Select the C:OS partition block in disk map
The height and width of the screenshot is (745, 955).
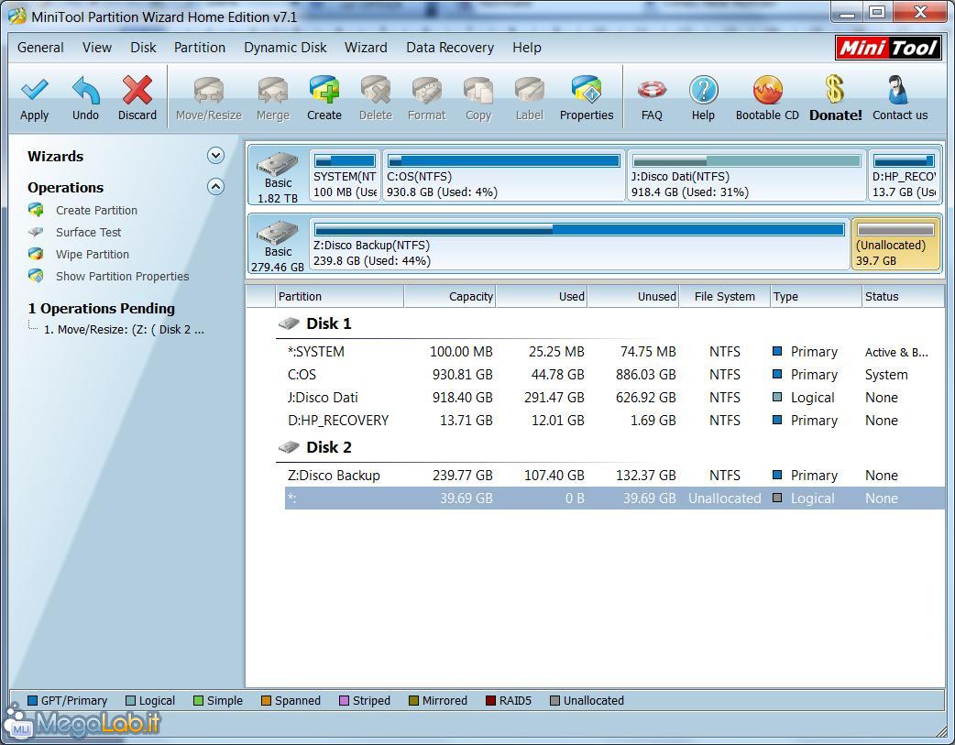(x=504, y=175)
